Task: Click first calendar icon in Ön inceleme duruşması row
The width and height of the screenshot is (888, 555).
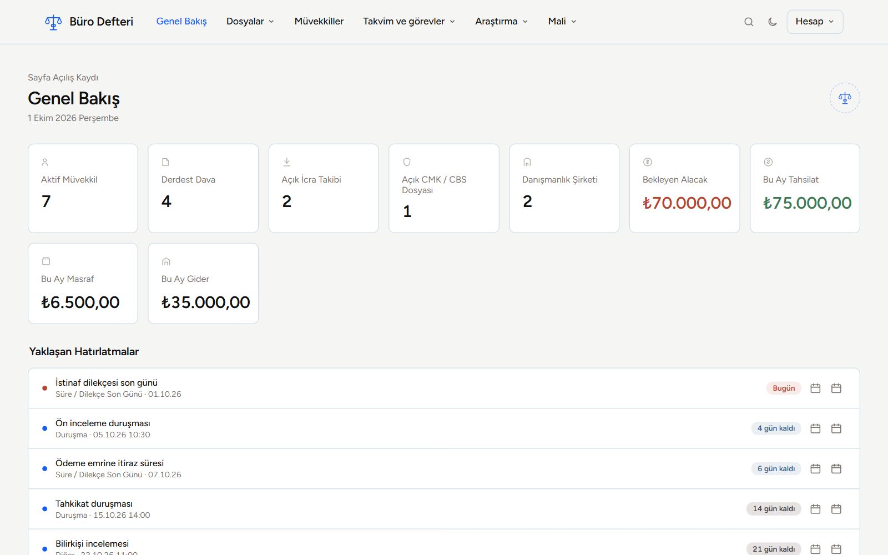Action: 815,428
